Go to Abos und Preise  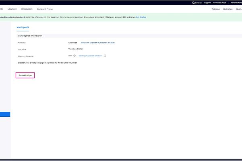point(45,9)
